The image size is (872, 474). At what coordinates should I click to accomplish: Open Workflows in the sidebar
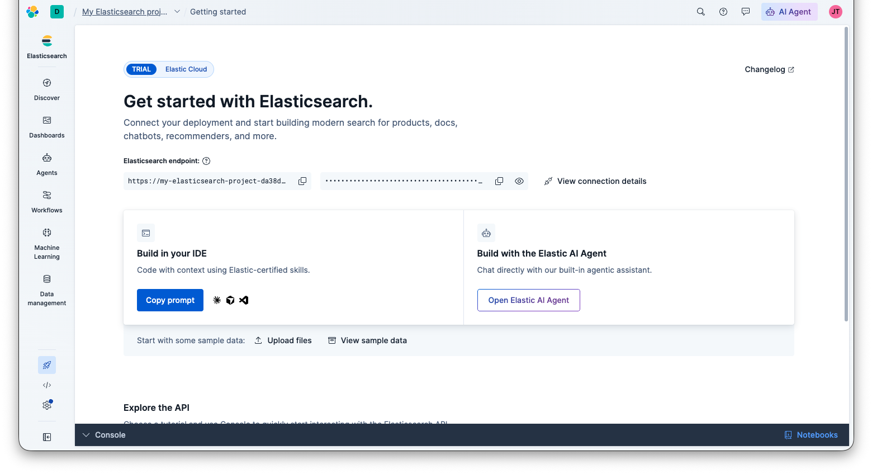point(47,202)
